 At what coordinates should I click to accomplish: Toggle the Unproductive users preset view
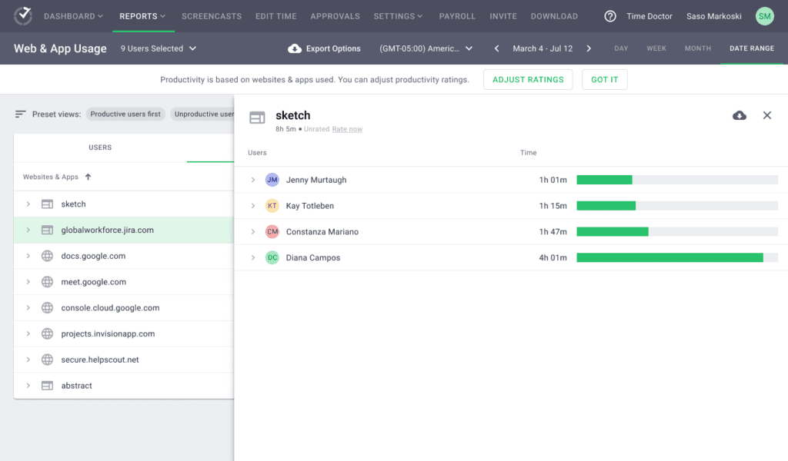pyautogui.click(x=203, y=113)
